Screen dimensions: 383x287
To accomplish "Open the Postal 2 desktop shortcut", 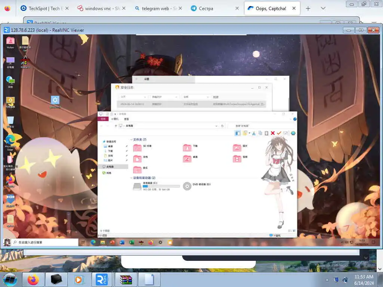I will click(x=25, y=62).
